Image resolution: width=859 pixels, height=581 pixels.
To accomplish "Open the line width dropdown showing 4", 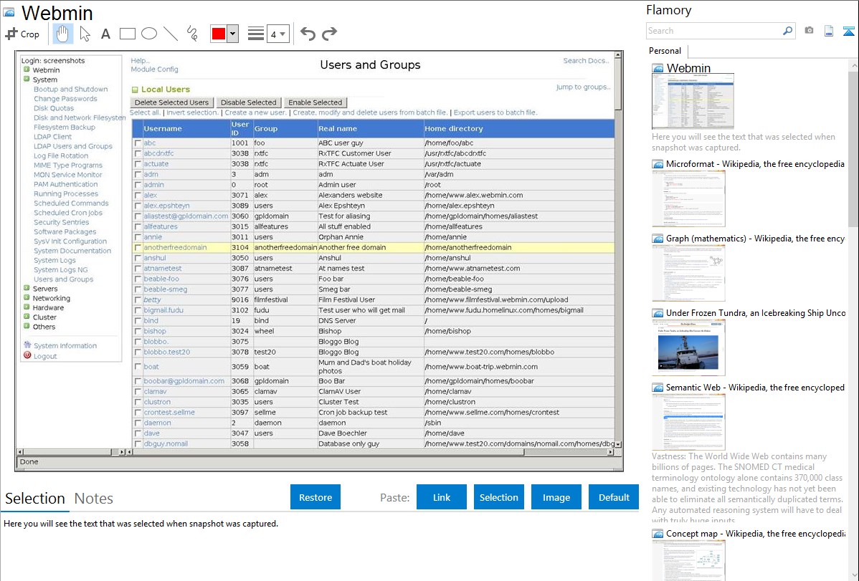I will coord(278,34).
